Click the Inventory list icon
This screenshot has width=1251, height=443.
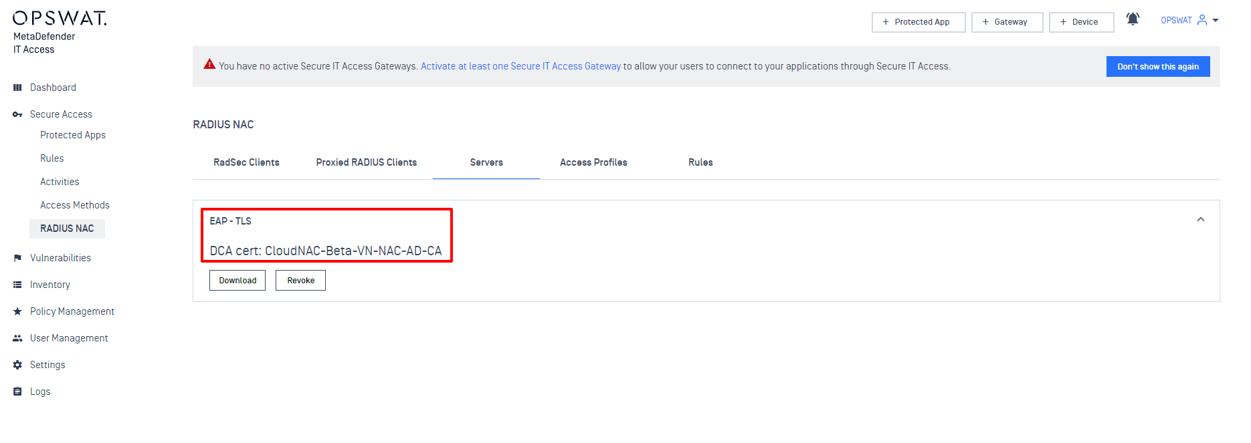[17, 285]
